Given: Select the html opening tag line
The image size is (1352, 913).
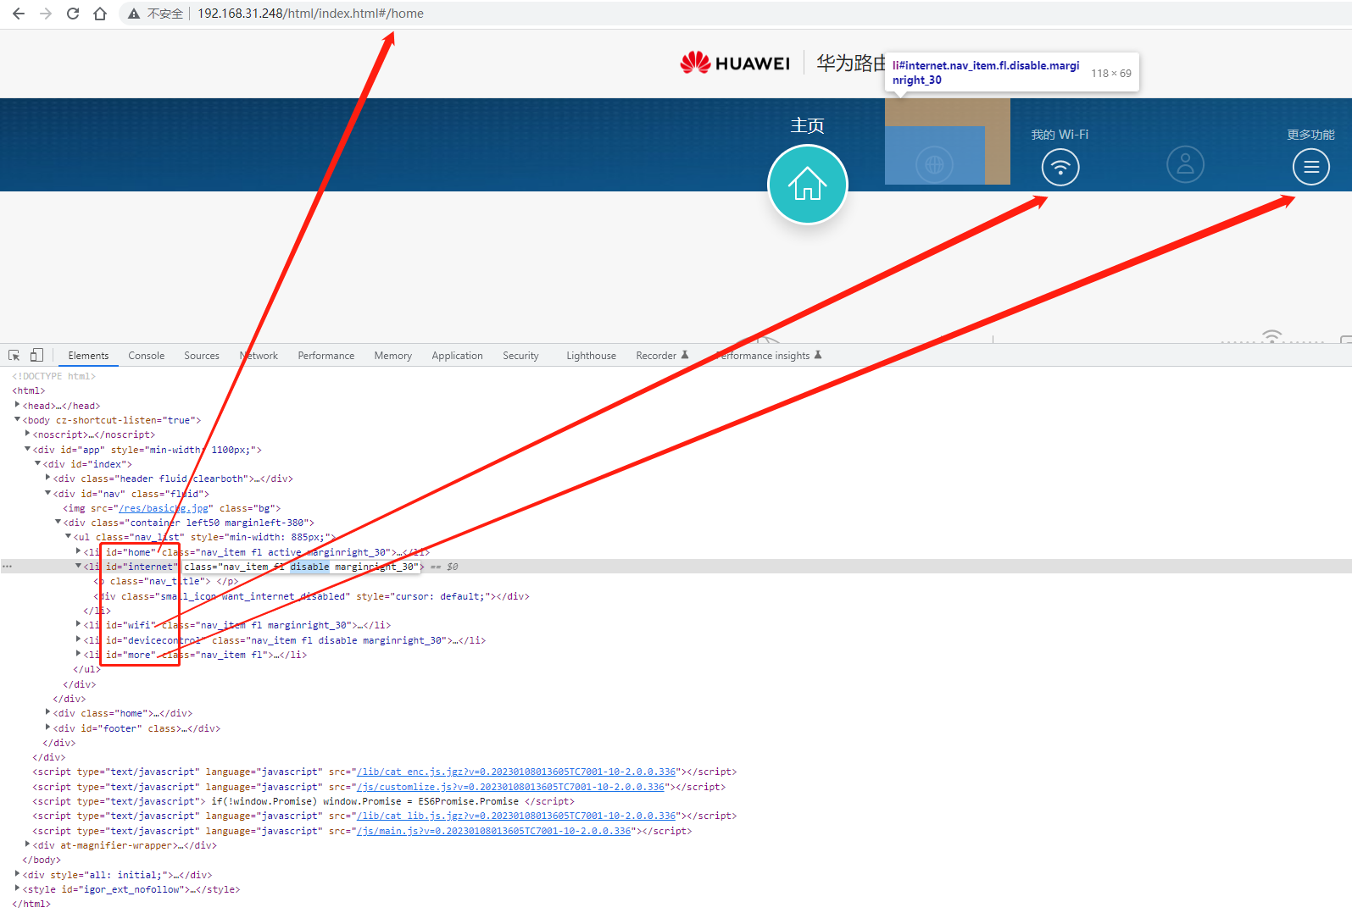Looking at the screenshot, I should click(x=29, y=390).
